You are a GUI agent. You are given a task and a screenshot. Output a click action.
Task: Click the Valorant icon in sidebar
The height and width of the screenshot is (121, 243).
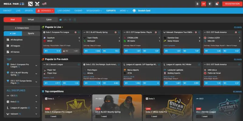pos(8,114)
